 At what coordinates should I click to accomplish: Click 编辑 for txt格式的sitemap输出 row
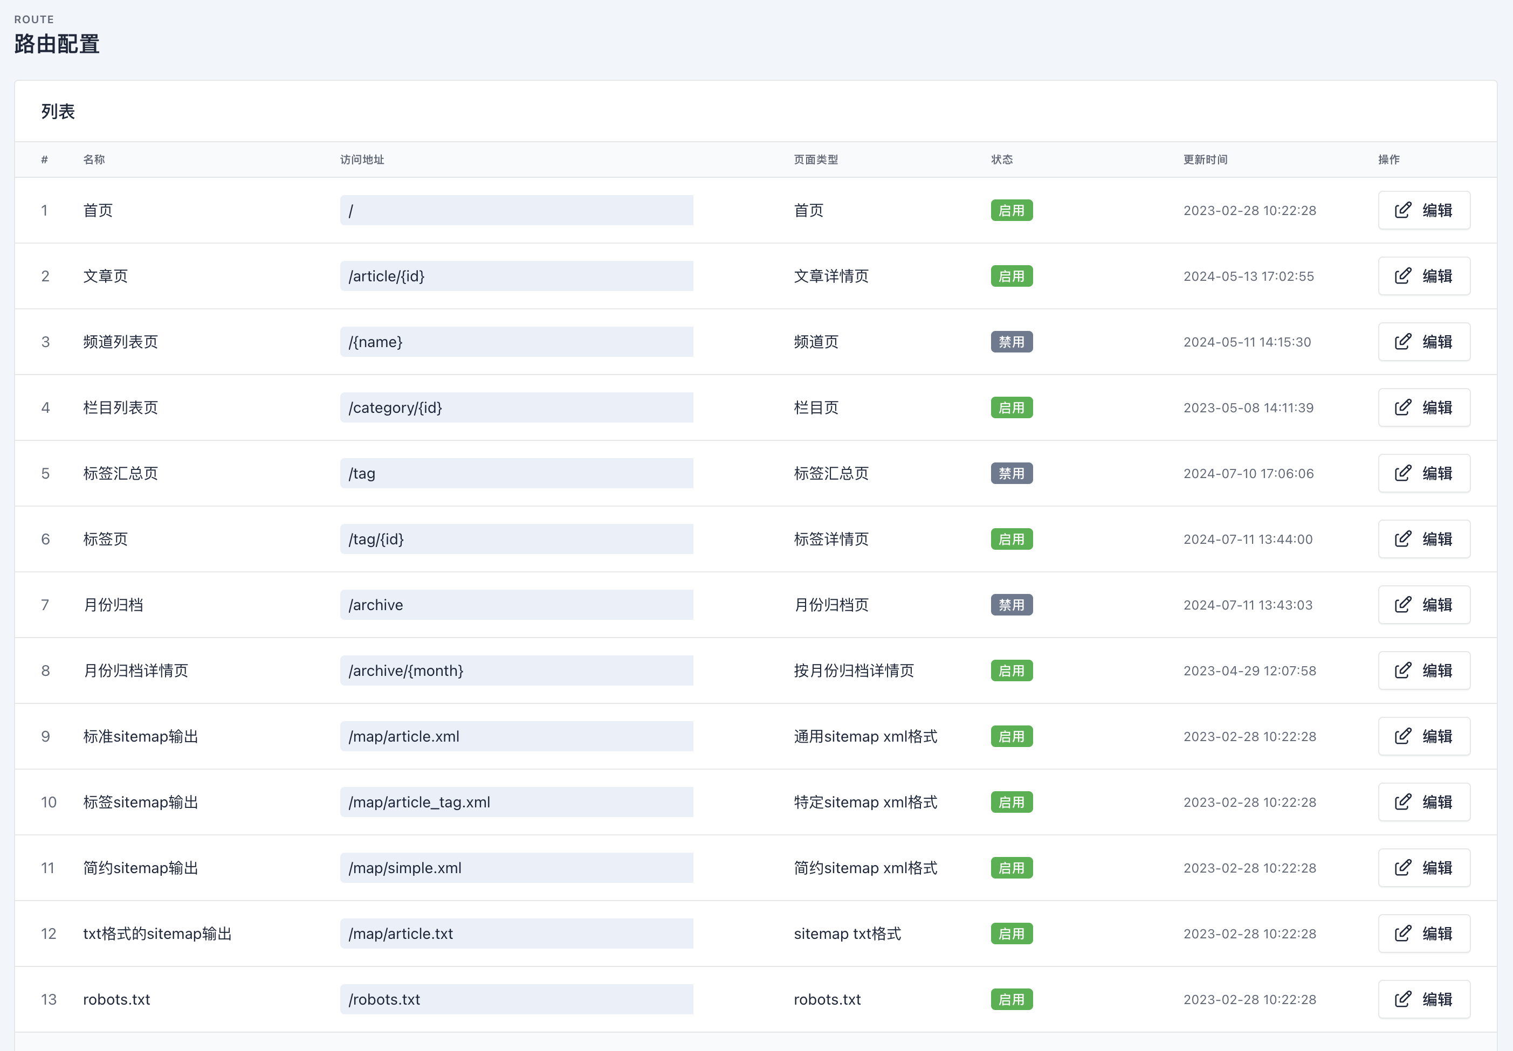click(x=1423, y=934)
